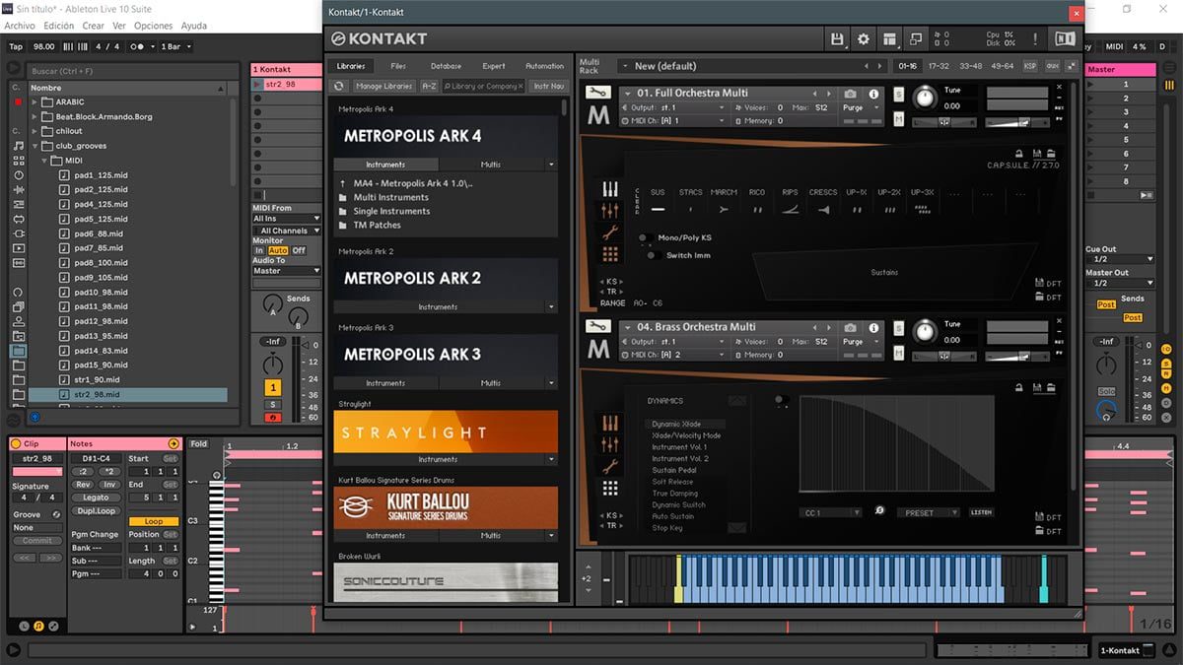Open the MIDI From All Ins dropdown

[286, 219]
